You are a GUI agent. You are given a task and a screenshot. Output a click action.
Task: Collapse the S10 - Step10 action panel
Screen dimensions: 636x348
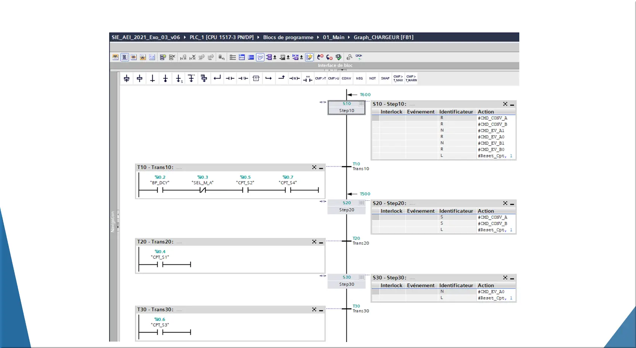pyautogui.click(x=512, y=105)
